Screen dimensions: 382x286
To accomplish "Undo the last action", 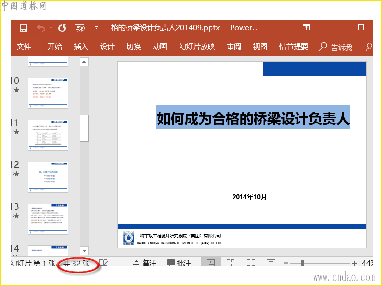I will [x=41, y=28].
